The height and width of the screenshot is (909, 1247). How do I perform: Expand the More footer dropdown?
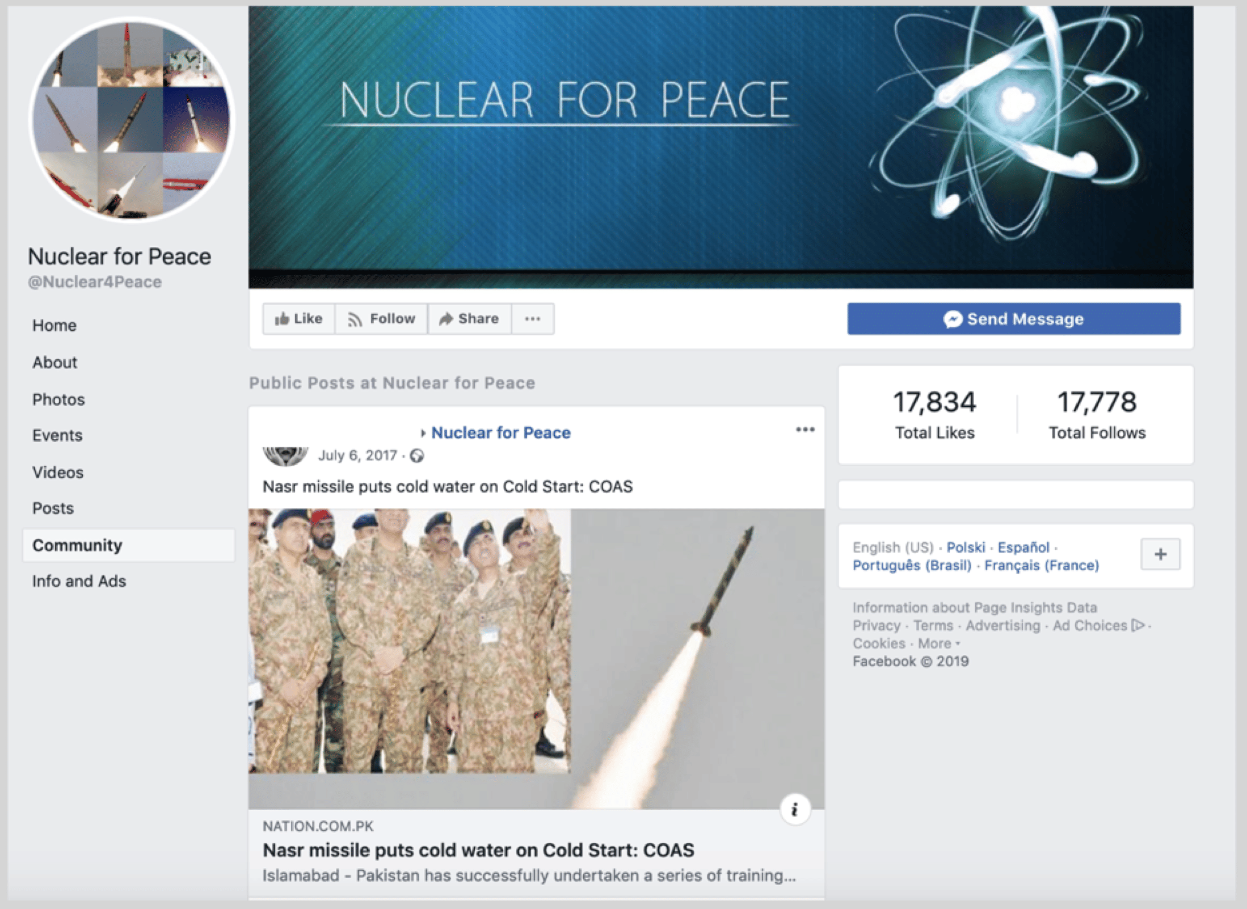(938, 643)
